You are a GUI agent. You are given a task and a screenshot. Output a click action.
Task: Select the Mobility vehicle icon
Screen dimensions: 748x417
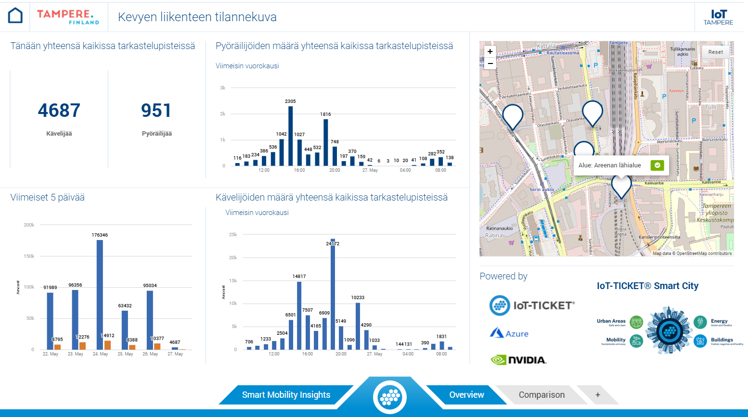tap(636, 341)
